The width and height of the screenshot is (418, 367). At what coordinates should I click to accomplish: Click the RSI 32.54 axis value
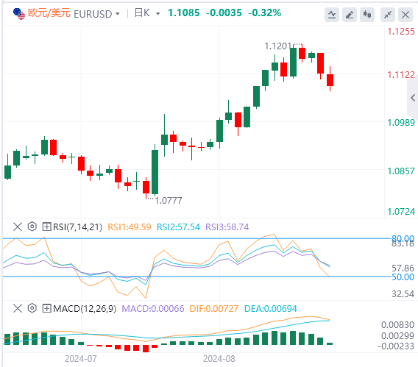point(403,293)
